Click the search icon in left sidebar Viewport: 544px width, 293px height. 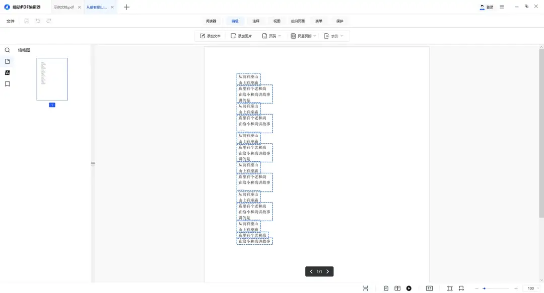pyautogui.click(x=7, y=50)
